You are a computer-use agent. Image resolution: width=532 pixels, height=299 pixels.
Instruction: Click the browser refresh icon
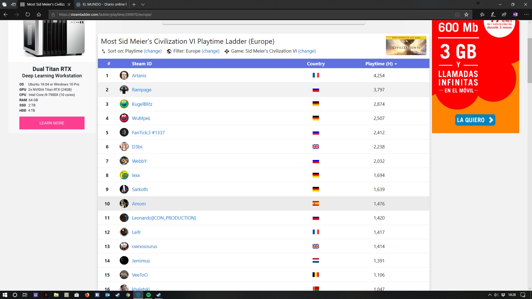(28, 14)
